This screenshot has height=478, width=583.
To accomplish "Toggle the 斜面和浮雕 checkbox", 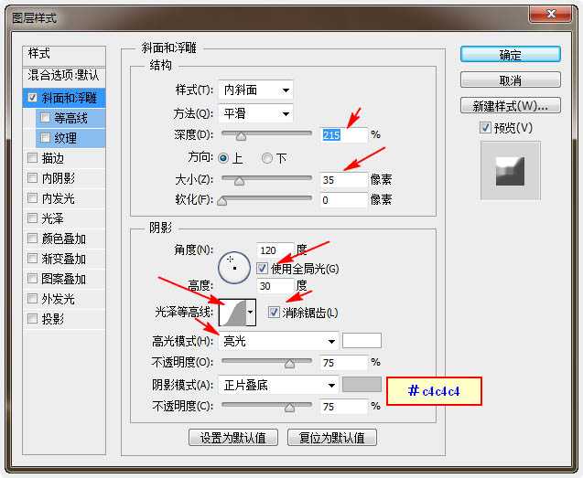I will pos(32,98).
